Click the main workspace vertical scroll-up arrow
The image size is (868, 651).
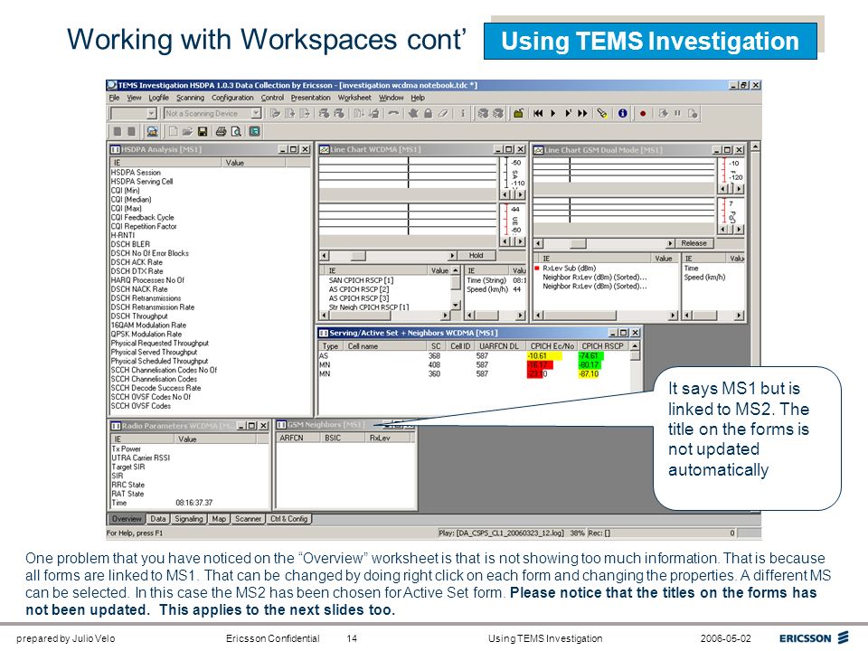point(755,146)
